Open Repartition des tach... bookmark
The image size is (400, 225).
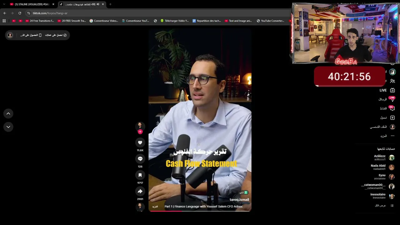coord(207,21)
